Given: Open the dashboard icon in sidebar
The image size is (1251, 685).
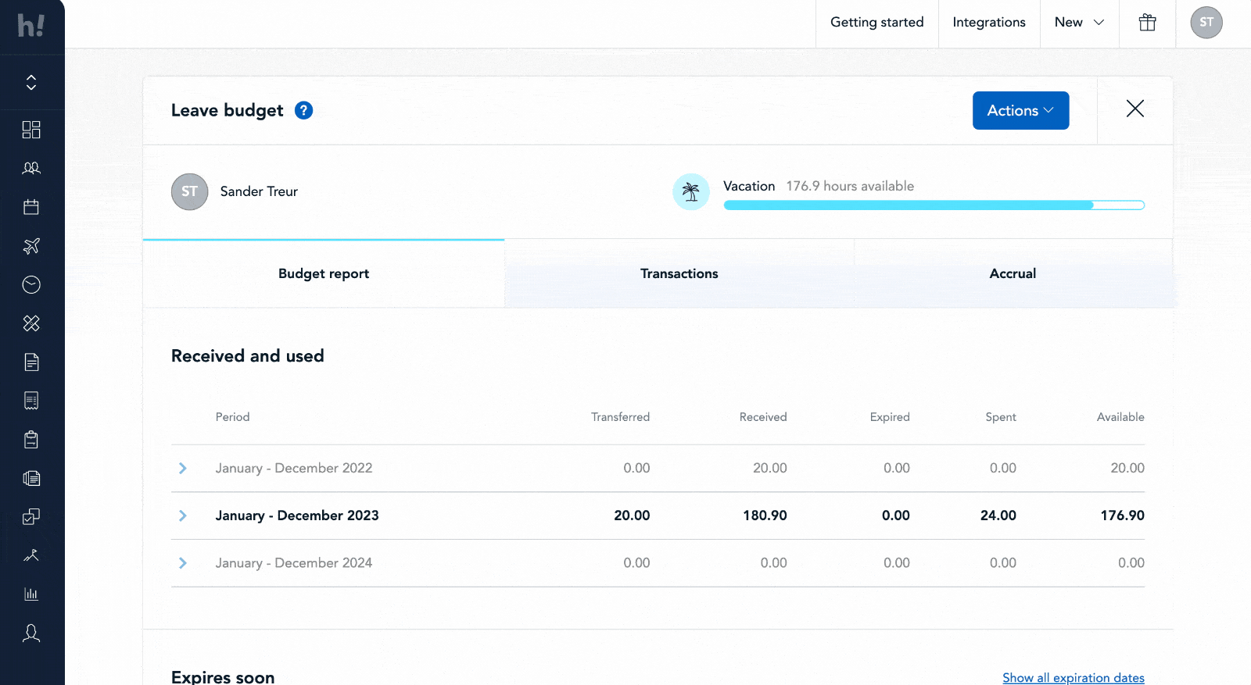Looking at the screenshot, I should [31, 130].
